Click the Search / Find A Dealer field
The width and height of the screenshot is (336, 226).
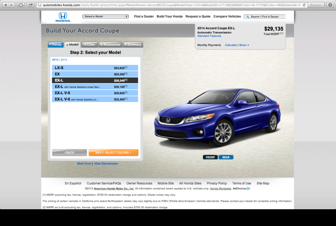click(265, 17)
